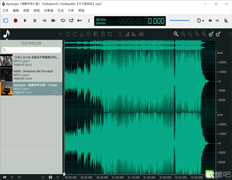Decrease vertical zoom minus icon
This screenshot has height=180, width=232.
pyautogui.click(x=218, y=34)
